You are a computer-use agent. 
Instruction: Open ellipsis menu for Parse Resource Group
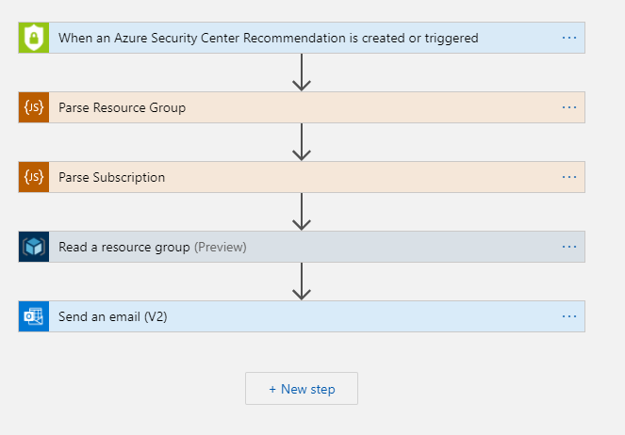[569, 107]
